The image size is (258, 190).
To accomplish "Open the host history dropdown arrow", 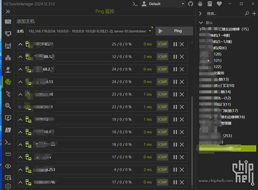I will [150, 31].
